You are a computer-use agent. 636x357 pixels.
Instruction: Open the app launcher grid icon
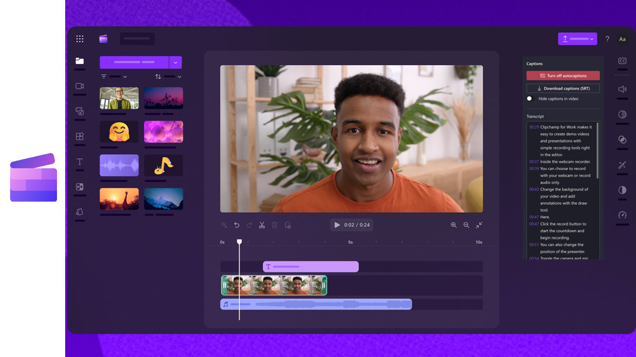click(80, 39)
